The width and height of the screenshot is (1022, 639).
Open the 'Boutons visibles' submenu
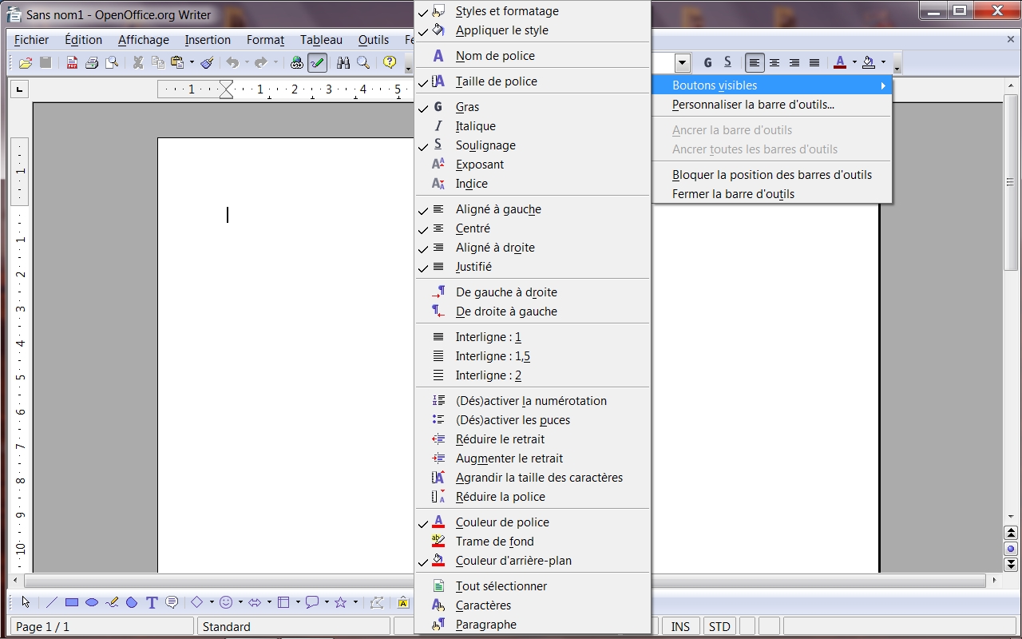tap(771, 85)
